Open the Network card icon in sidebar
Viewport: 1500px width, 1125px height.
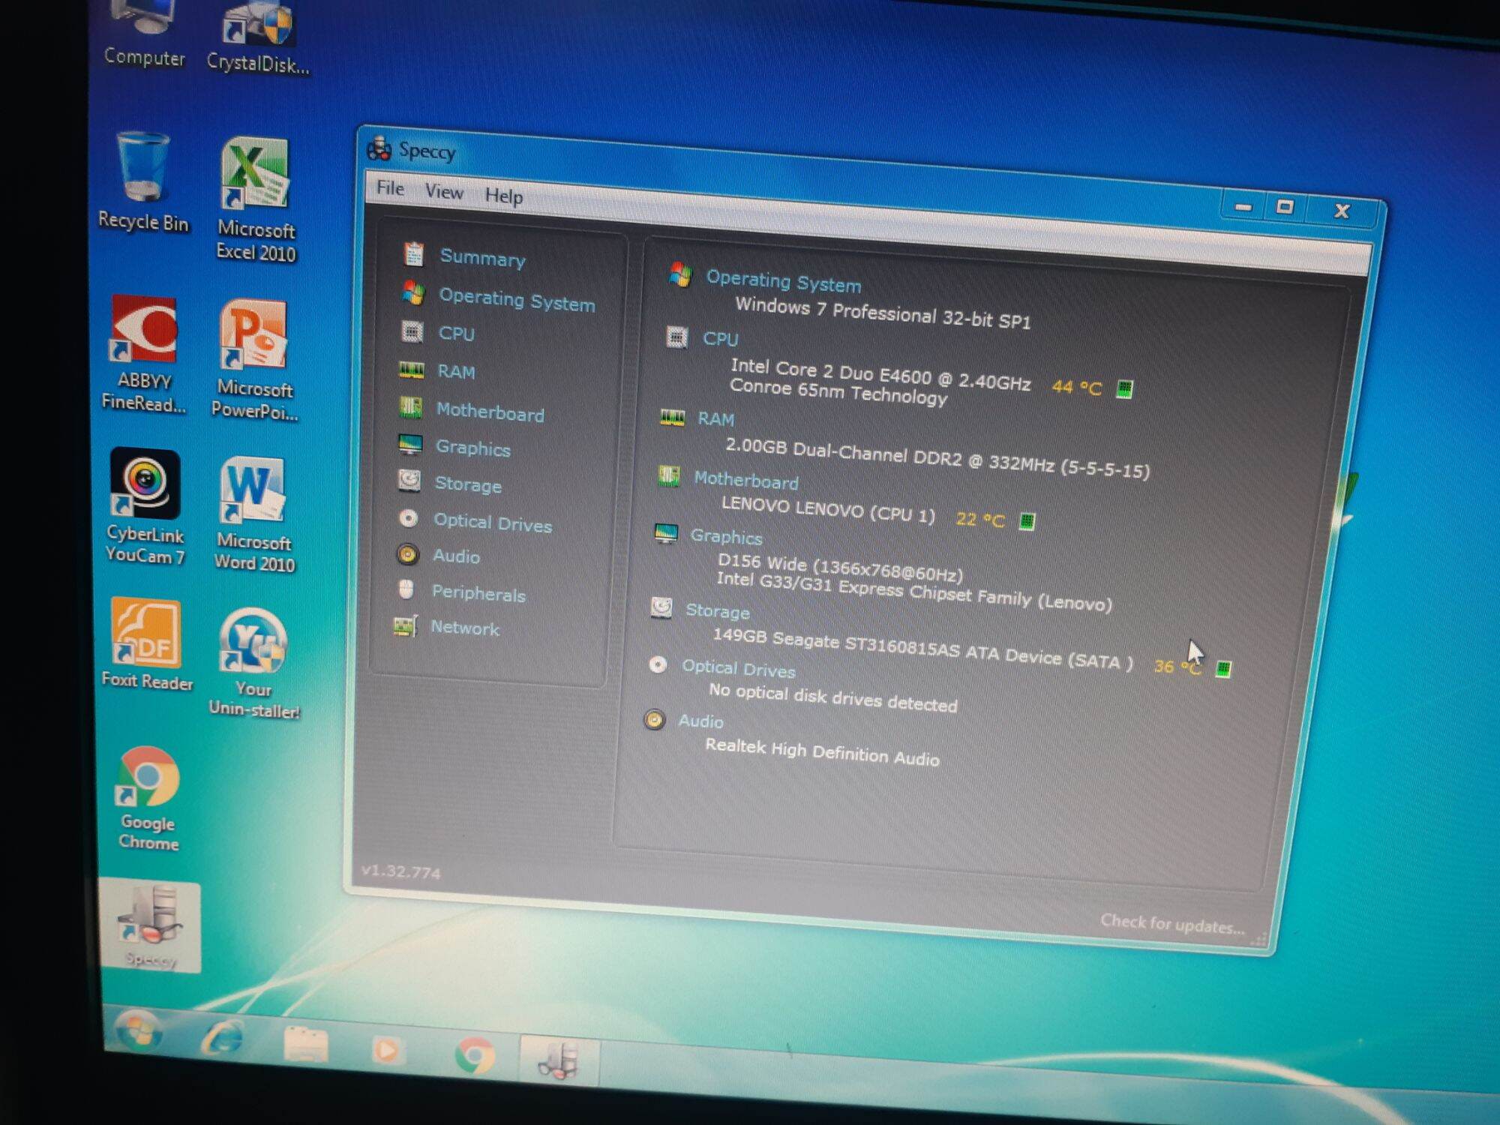[405, 625]
